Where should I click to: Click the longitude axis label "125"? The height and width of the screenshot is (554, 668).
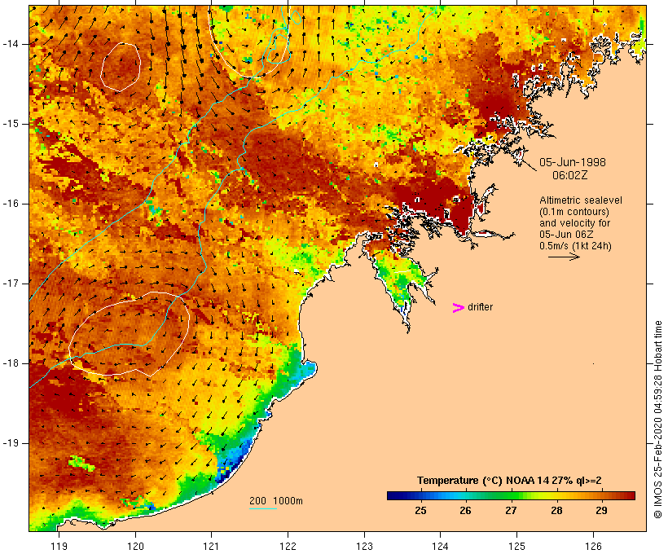(516, 546)
